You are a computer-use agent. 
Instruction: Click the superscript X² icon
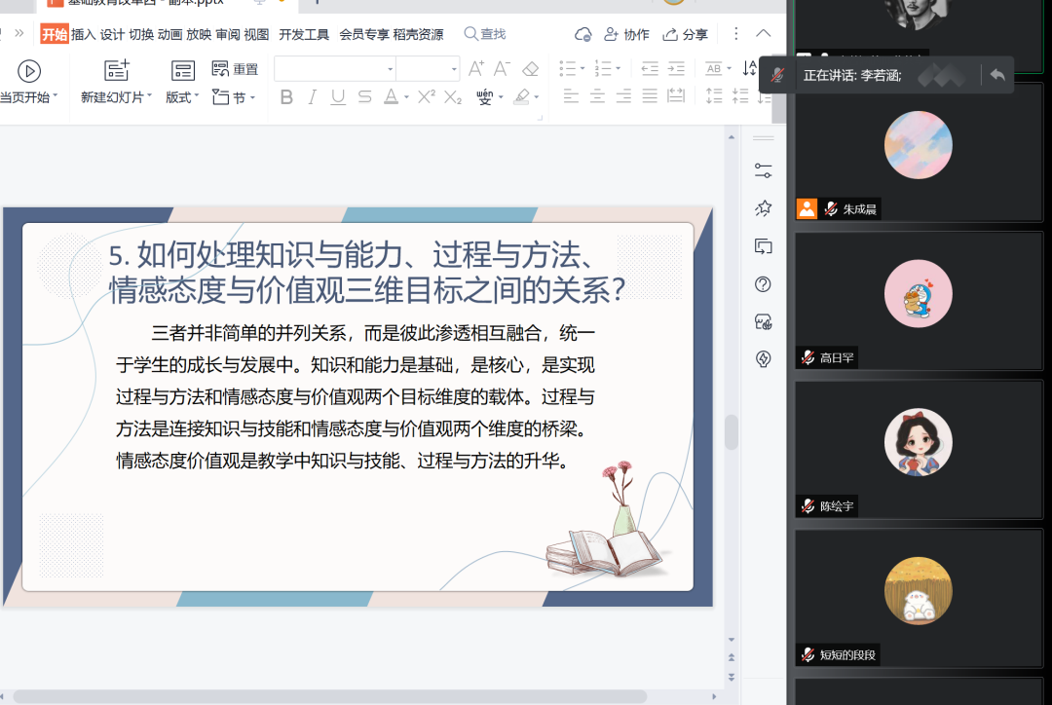coord(426,97)
